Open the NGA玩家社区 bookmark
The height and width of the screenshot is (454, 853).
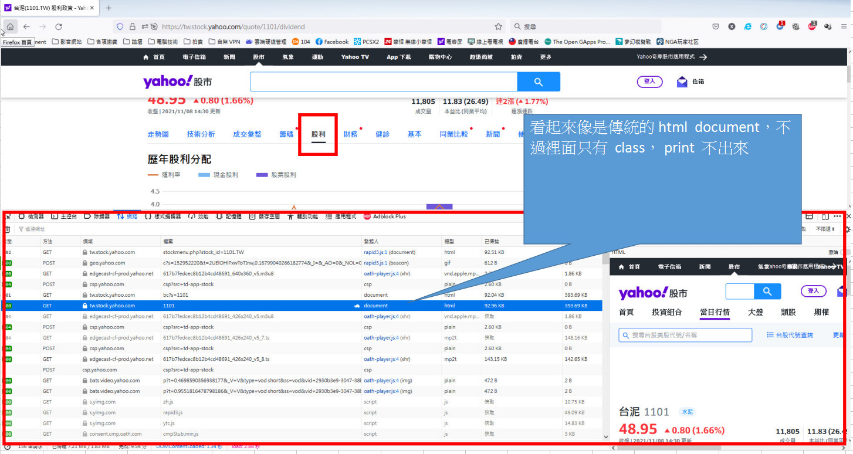678,42
